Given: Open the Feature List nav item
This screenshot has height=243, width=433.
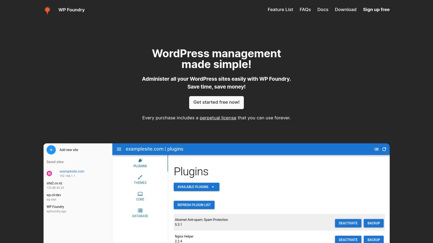Looking at the screenshot, I should (x=280, y=10).
